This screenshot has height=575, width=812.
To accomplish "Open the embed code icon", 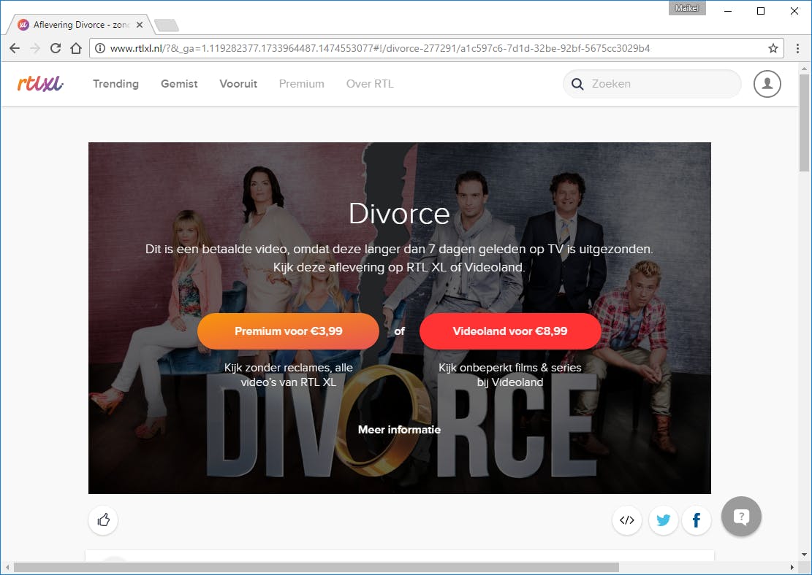I will (x=626, y=520).
